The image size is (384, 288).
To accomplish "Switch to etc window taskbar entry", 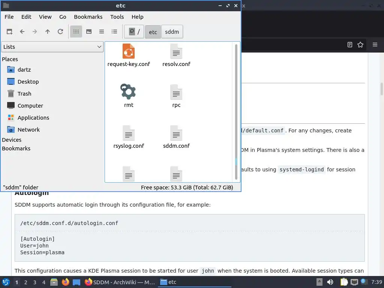I will pos(195,282).
